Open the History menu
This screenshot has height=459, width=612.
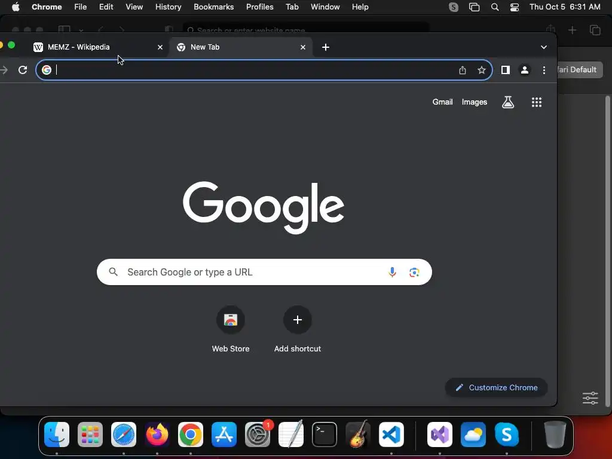click(168, 7)
